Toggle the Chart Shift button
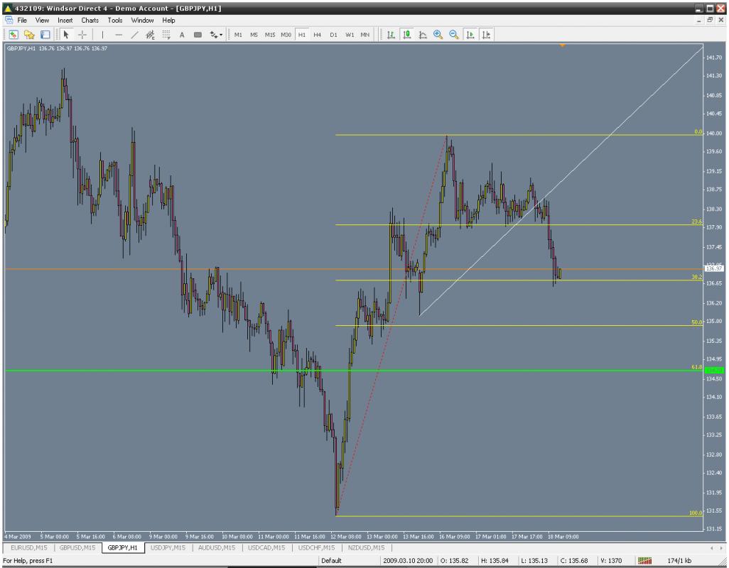Screen dimensions: 729x568 (485, 34)
